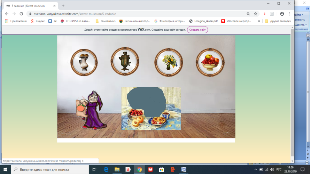Open Chrome three-dot menu
310x174 pixels.
coord(289,14)
